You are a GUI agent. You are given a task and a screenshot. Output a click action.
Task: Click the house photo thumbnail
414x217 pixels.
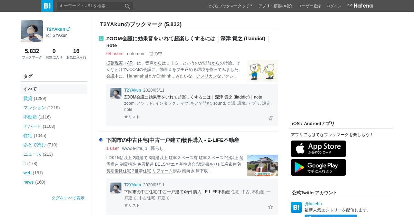[263, 165]
